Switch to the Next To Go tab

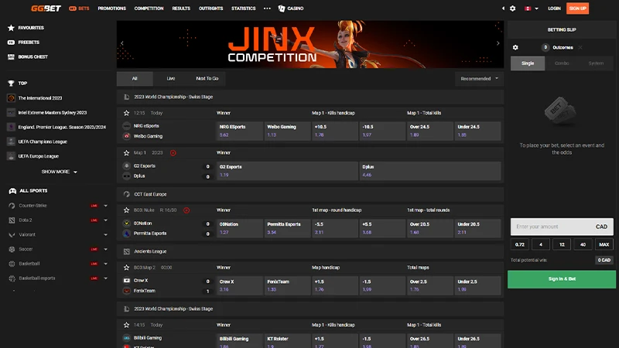[x=207, y=79]
